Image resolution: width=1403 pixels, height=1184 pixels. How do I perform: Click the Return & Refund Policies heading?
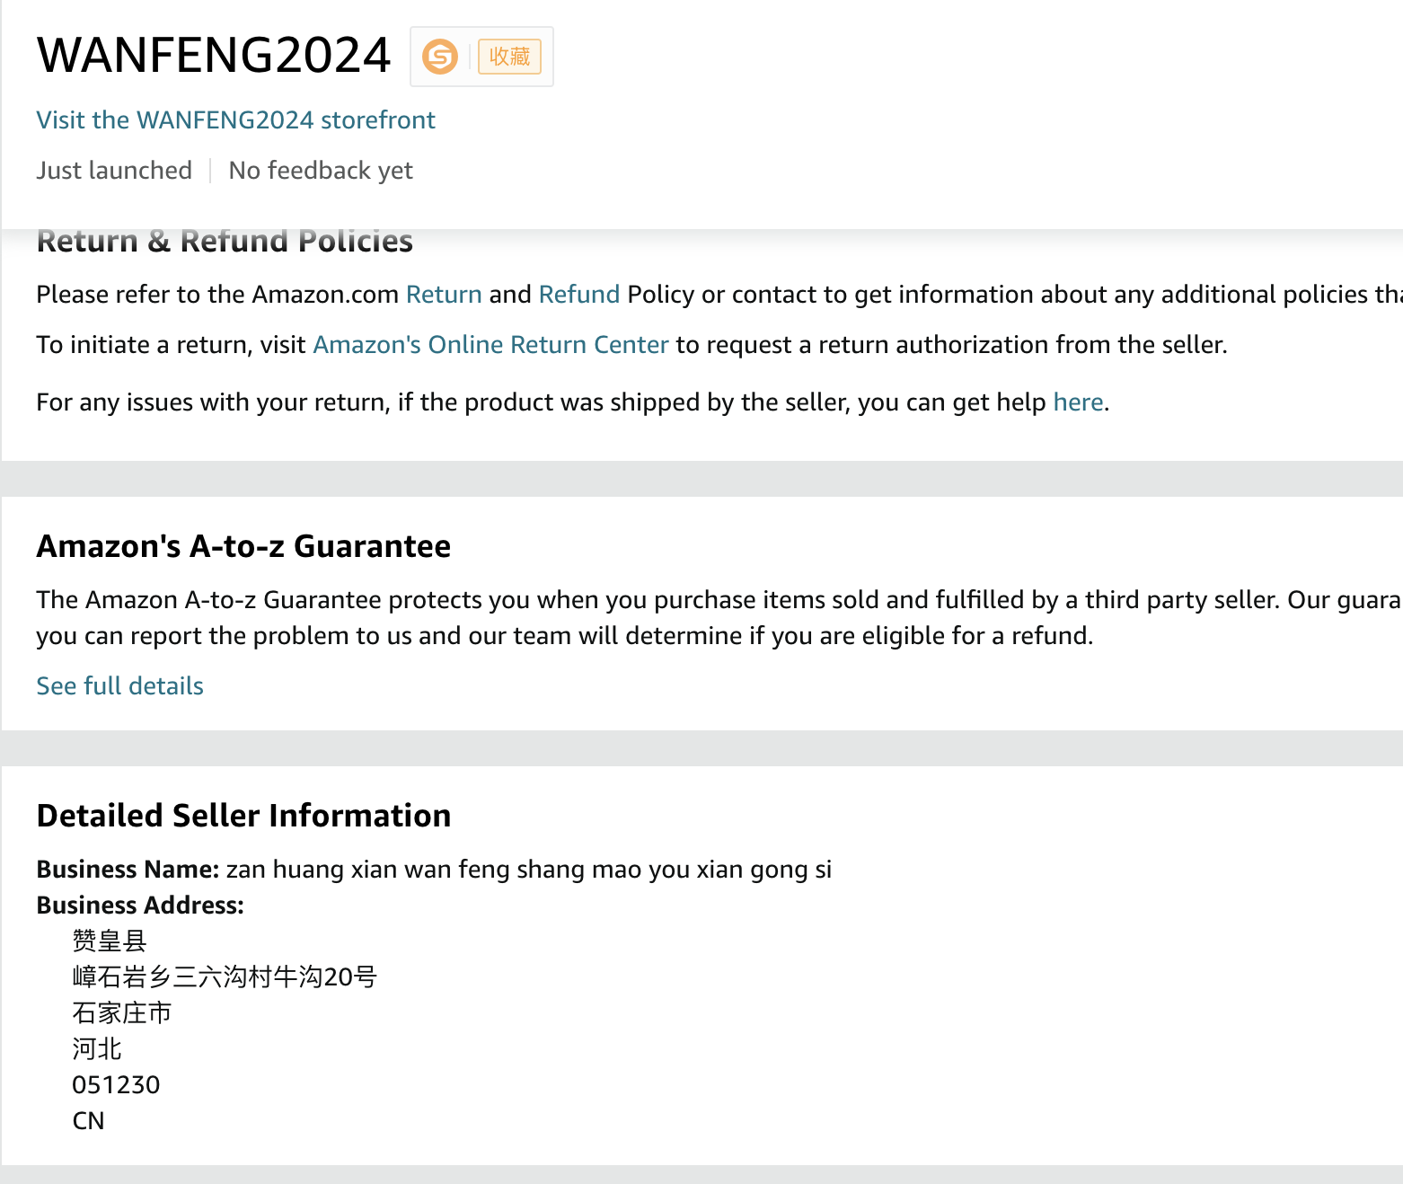225,242
